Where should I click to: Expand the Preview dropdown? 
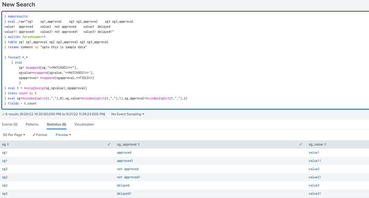pyautogui.click(x=63, y=135)
